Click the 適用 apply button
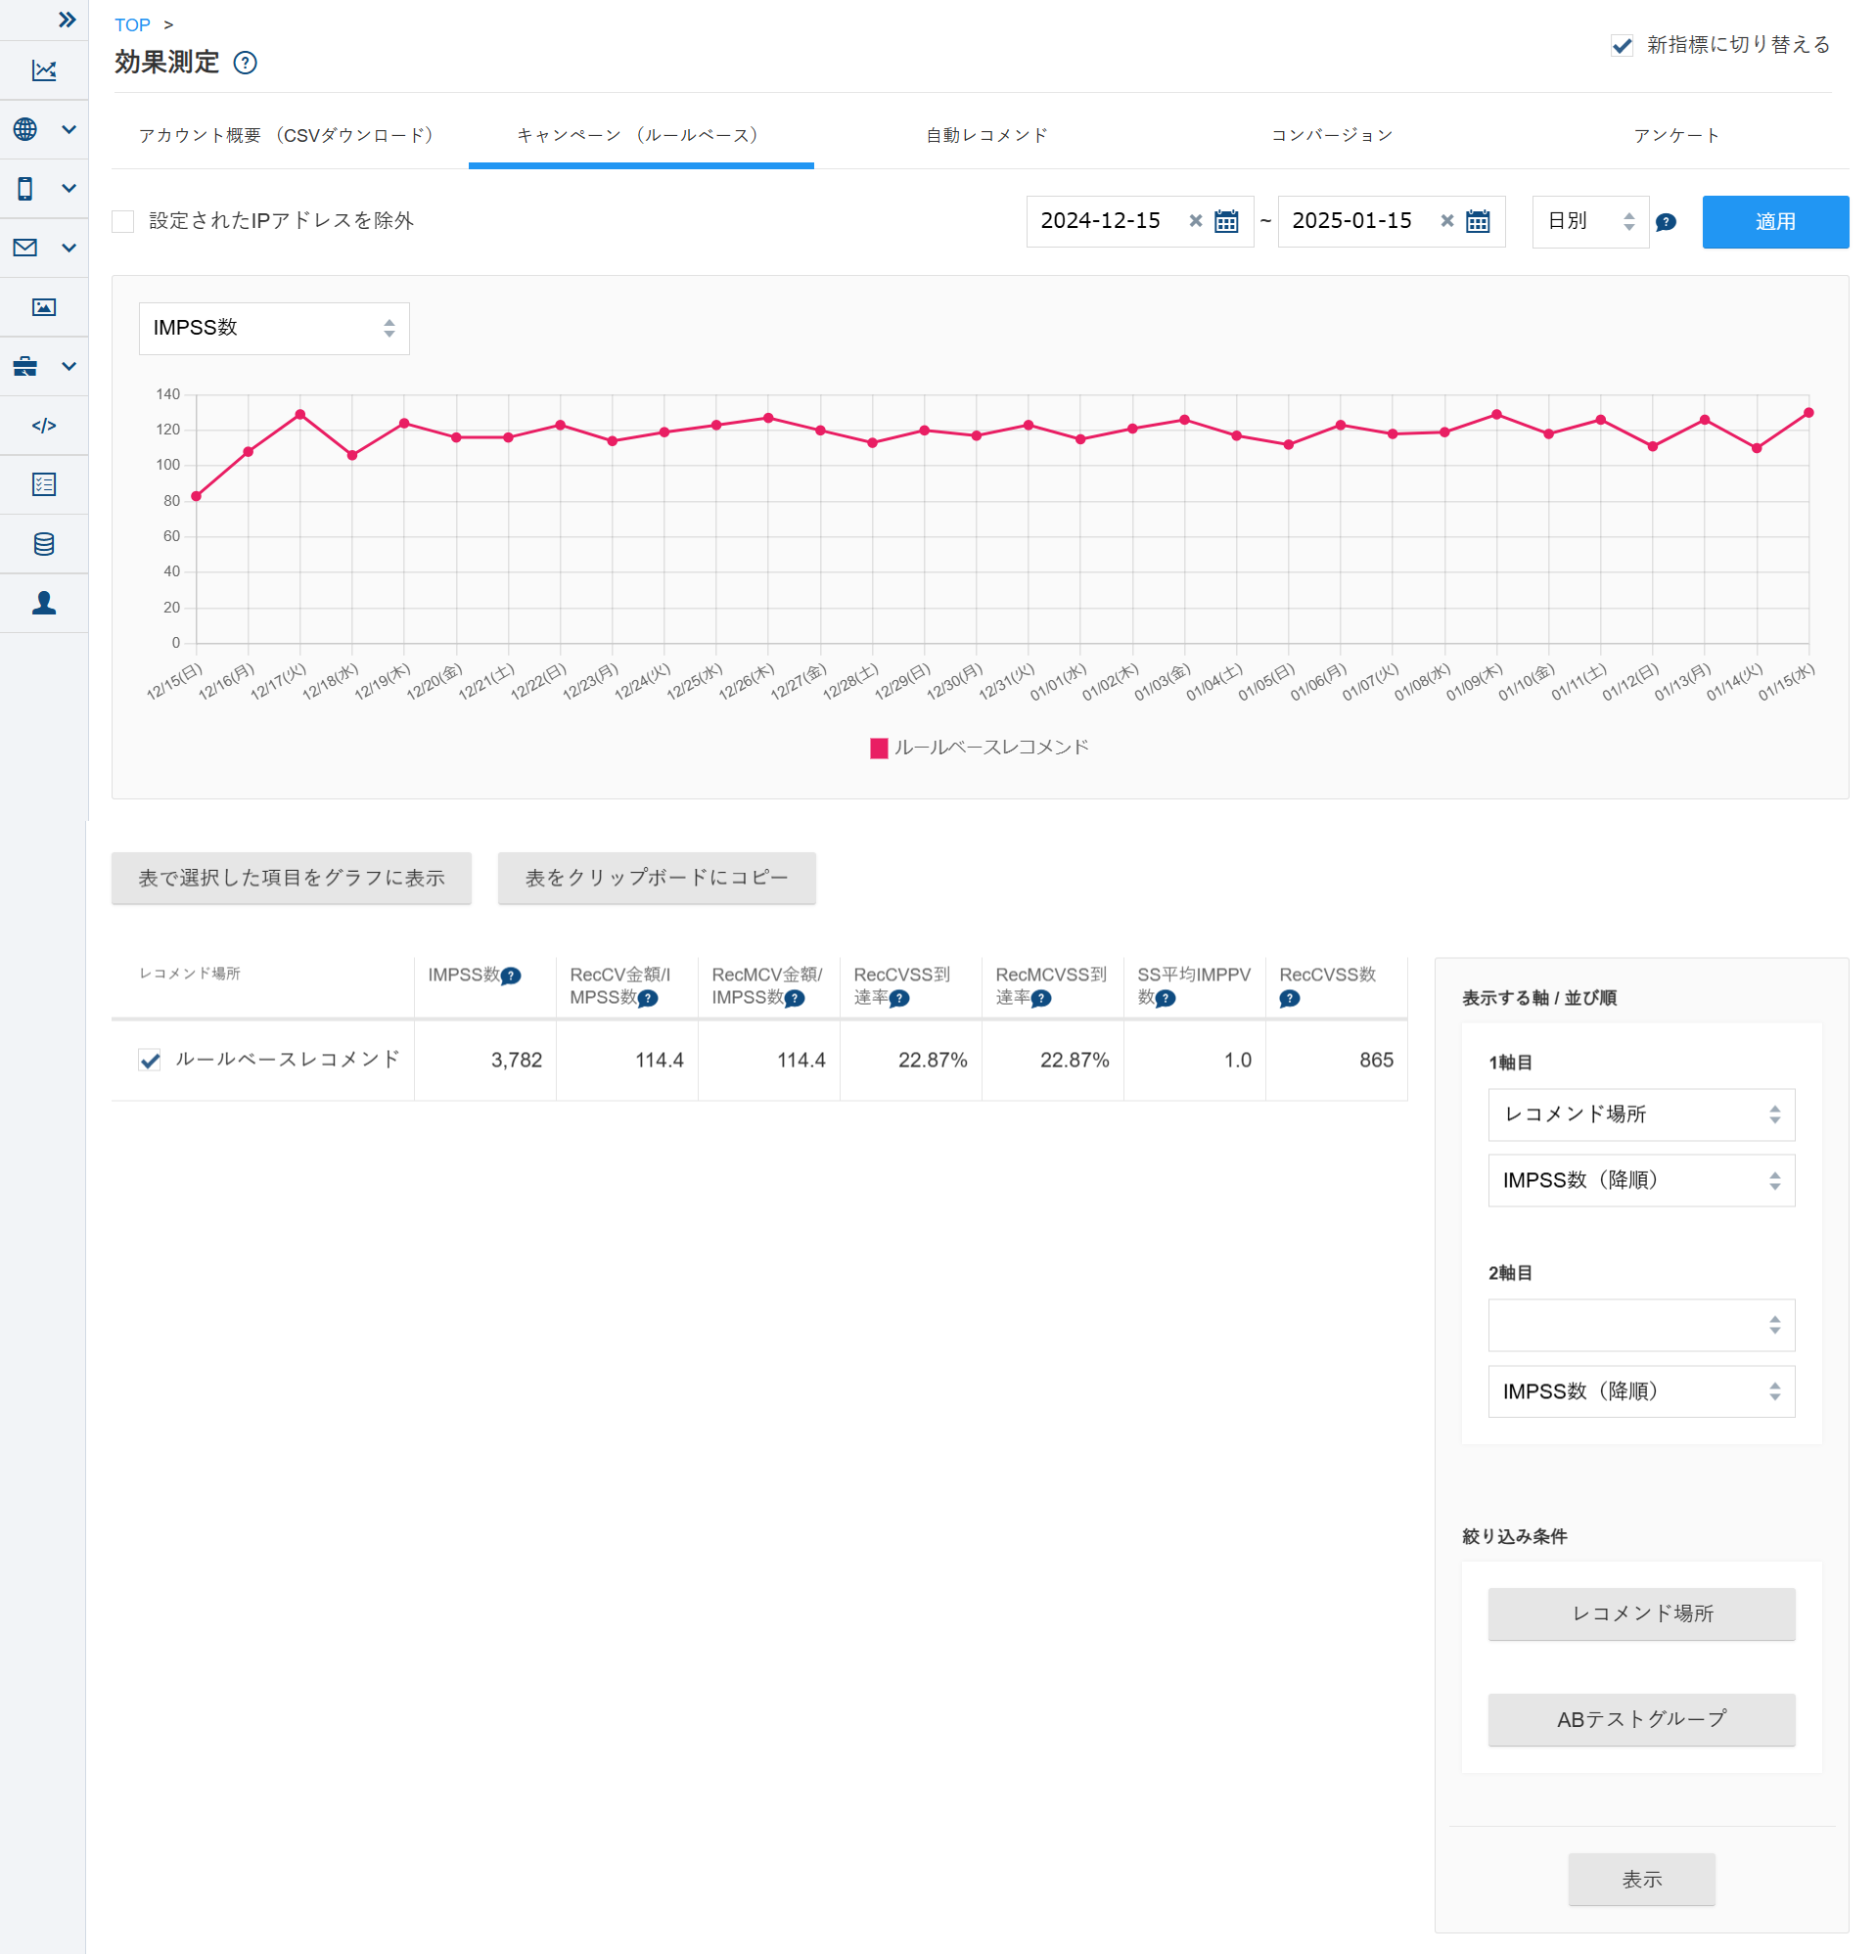 pyautogui.click(x=1774, y=221)
